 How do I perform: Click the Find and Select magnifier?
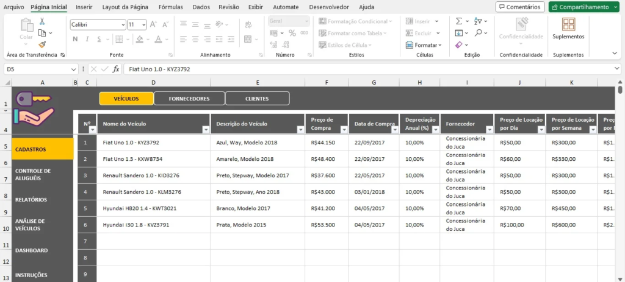click(x=478, y=33)
